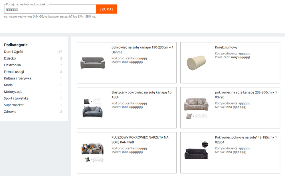Click the black sofa cover thumbnail
Screen dimensions: 285x176
196,152
